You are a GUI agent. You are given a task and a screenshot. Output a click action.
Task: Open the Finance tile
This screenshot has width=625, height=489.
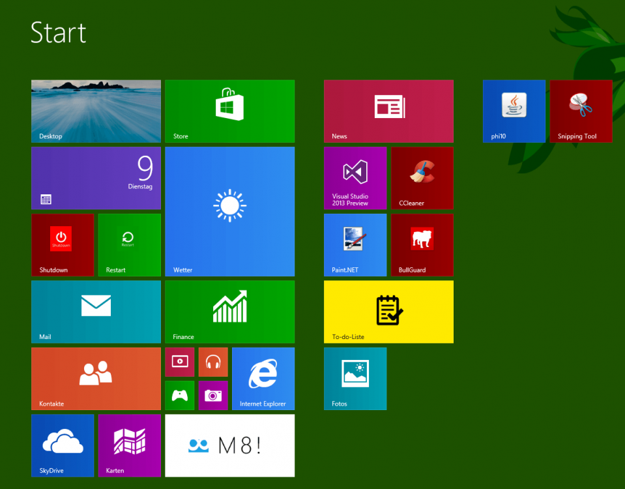tap(229, 312)
